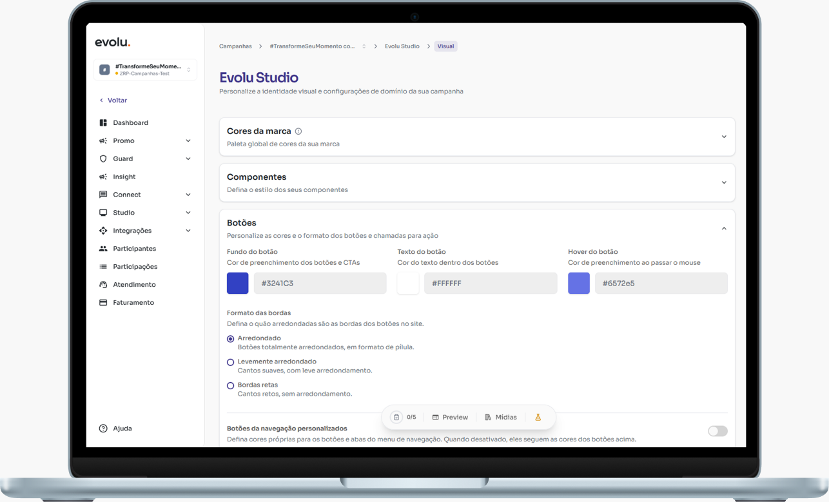Click the Promo megaphone icon
This screenshot has width=829, height=502.
[x=103, y=140]
